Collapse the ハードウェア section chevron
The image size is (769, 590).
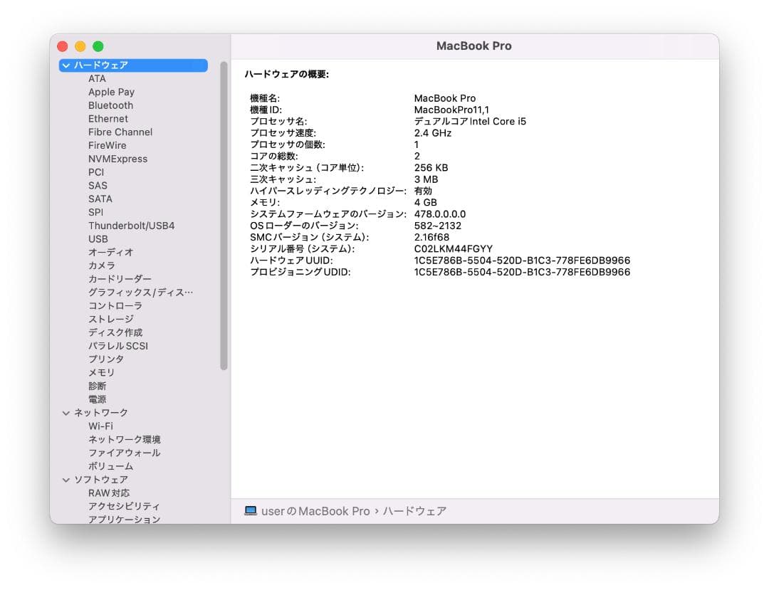66,65
